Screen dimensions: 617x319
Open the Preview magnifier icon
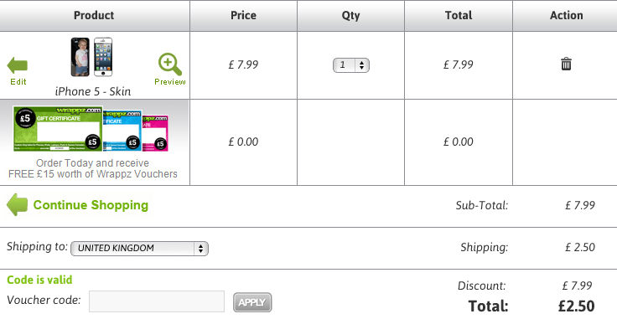[x=170, y=64]
